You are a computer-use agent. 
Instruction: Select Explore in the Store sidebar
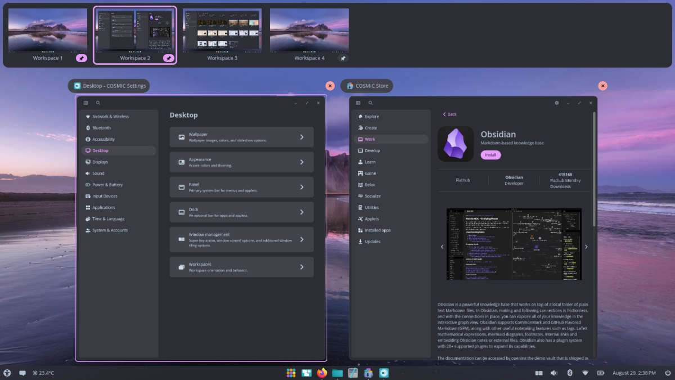(x=391, y=117)
